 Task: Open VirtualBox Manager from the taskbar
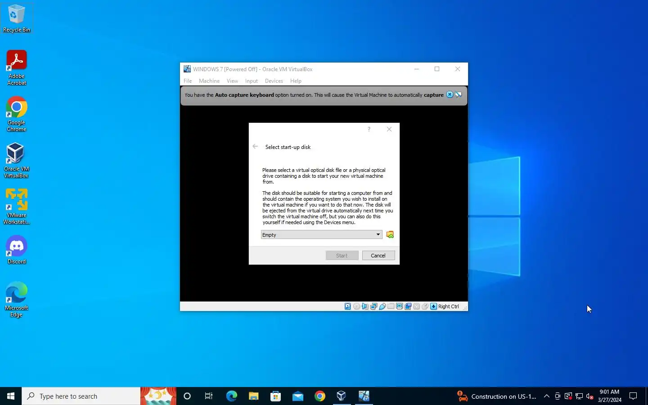[342, 396]
